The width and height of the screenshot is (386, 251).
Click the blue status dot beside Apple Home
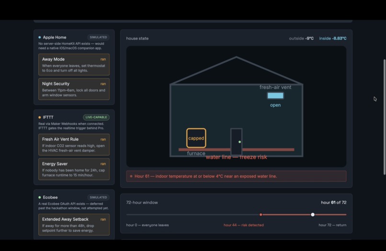40,37
